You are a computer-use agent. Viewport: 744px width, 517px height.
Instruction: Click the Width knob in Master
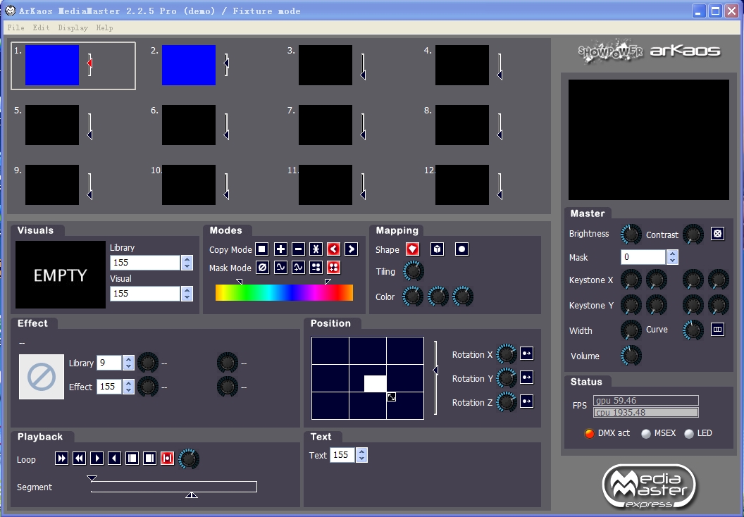click(x=631, y=330)
